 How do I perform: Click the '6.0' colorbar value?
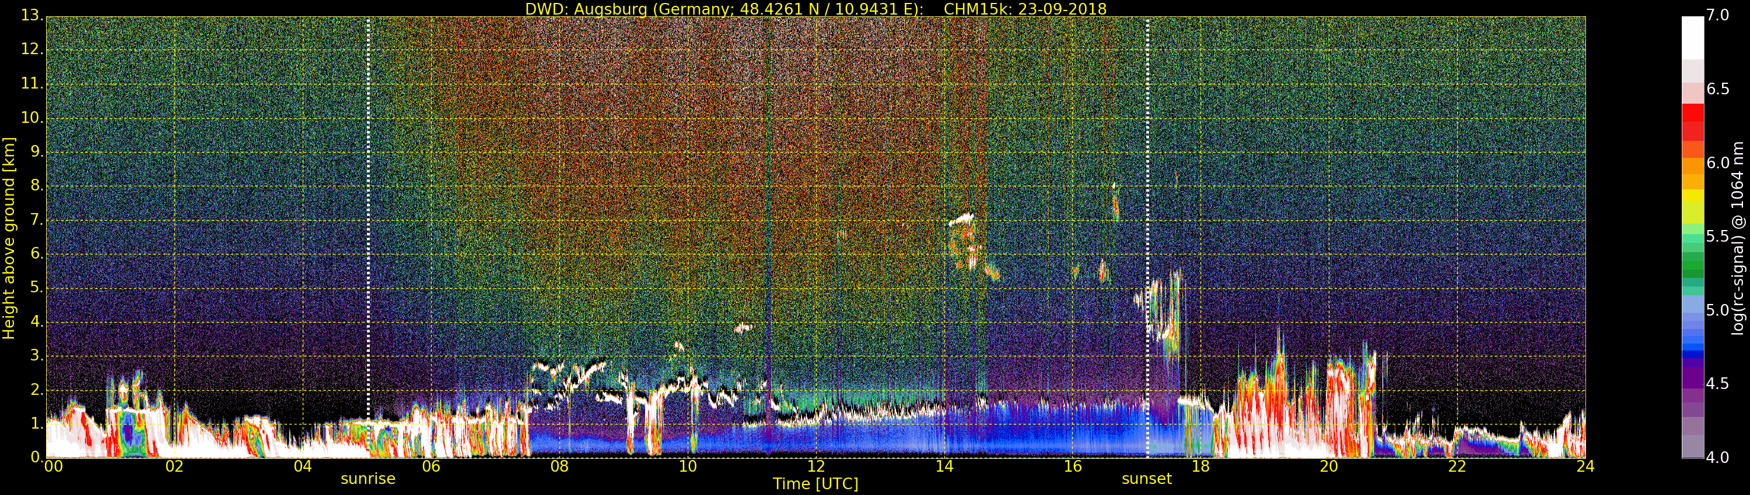[x=1717, y=162]
